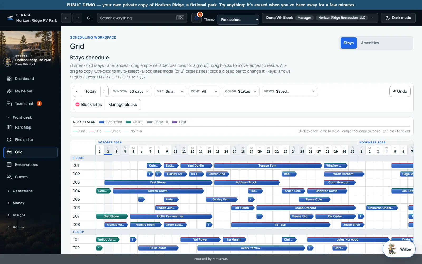
Task: Open the Window 60 days dropdown
Action: pos(131,91)
